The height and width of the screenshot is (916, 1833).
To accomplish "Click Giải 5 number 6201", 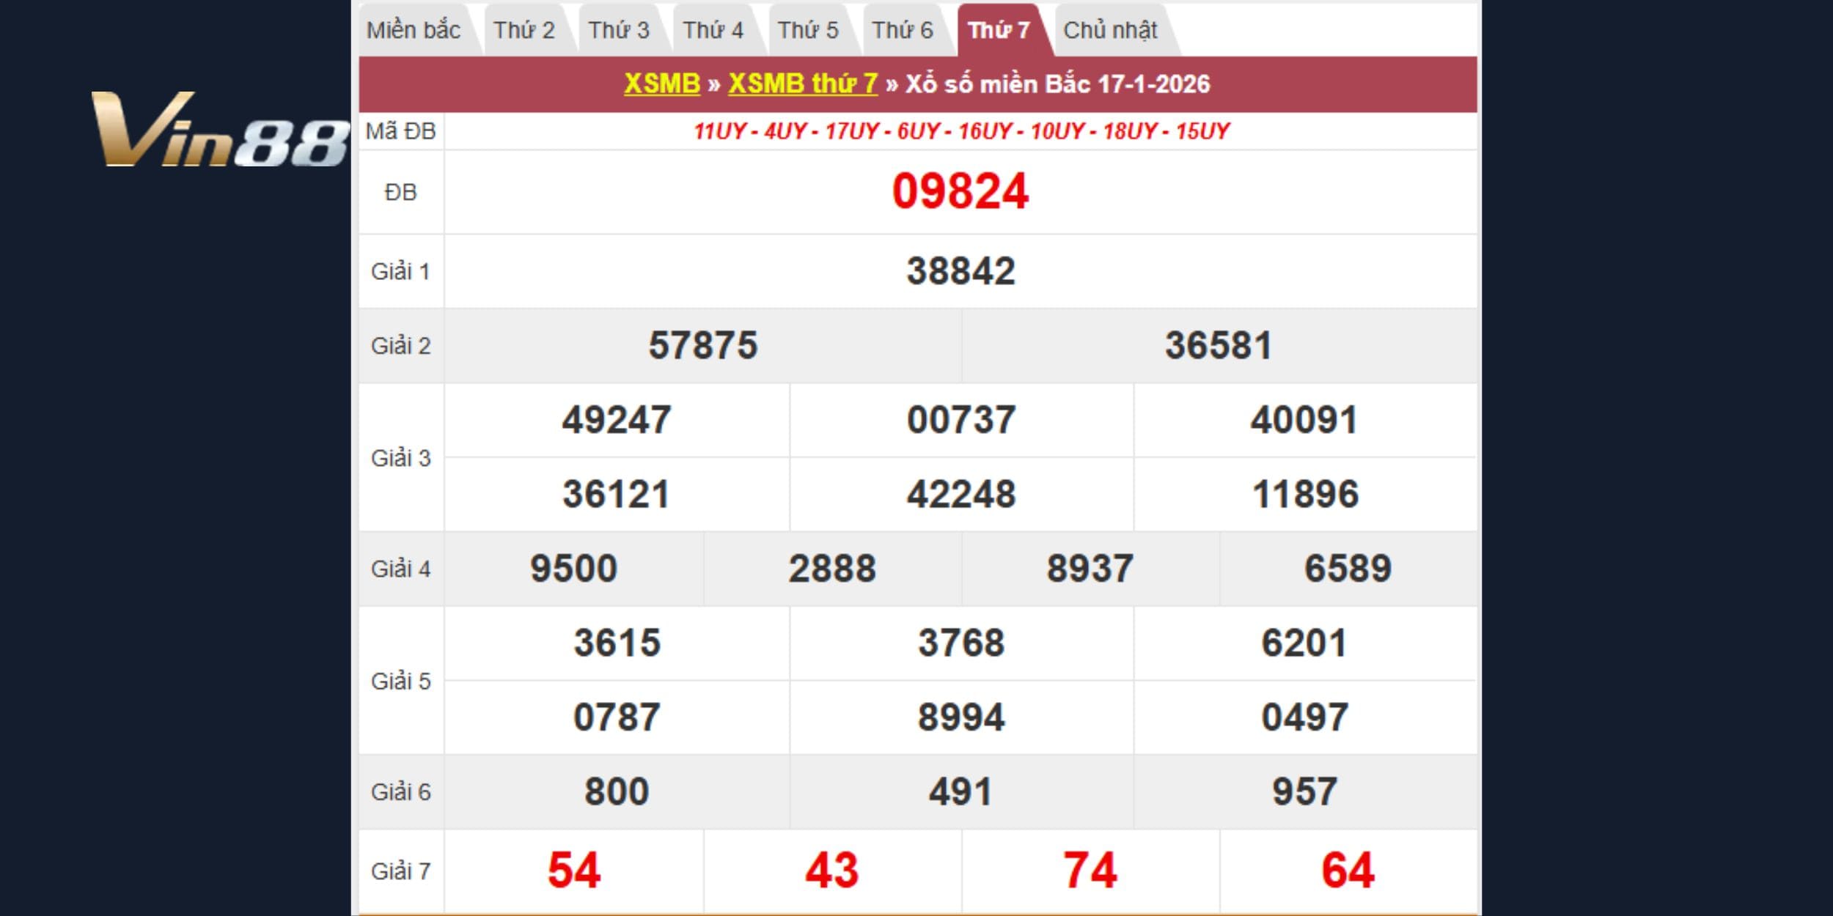I will [1304, 643].
